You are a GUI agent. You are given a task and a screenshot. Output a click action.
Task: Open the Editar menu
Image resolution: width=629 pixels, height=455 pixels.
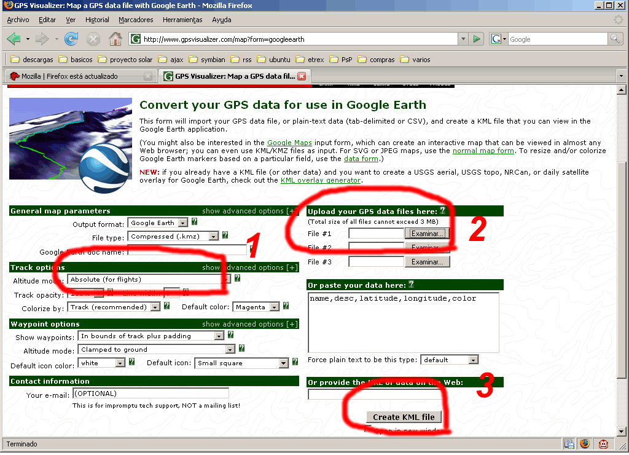[x=47, y=20]
